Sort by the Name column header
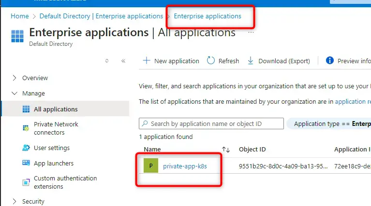This screenshot has height=206, width=371. click(x=152, y=150)
